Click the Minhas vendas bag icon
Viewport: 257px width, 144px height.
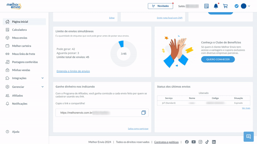click(7, 70)
